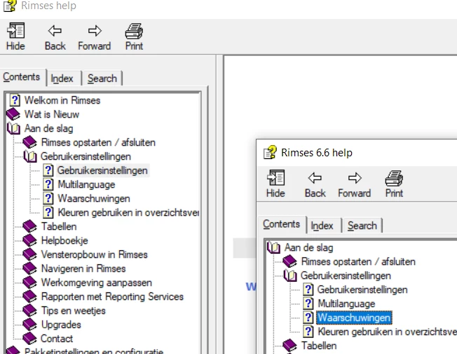
Task: Expand Rimses opstarten / afsluiten book in left tree
Action: 29,142
